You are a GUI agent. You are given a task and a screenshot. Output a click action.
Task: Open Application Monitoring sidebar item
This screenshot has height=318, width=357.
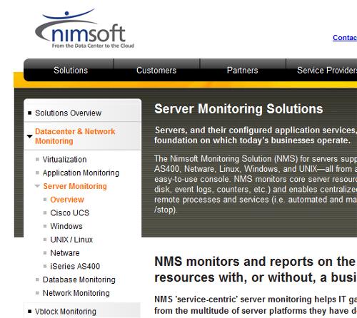pos(81,173)
